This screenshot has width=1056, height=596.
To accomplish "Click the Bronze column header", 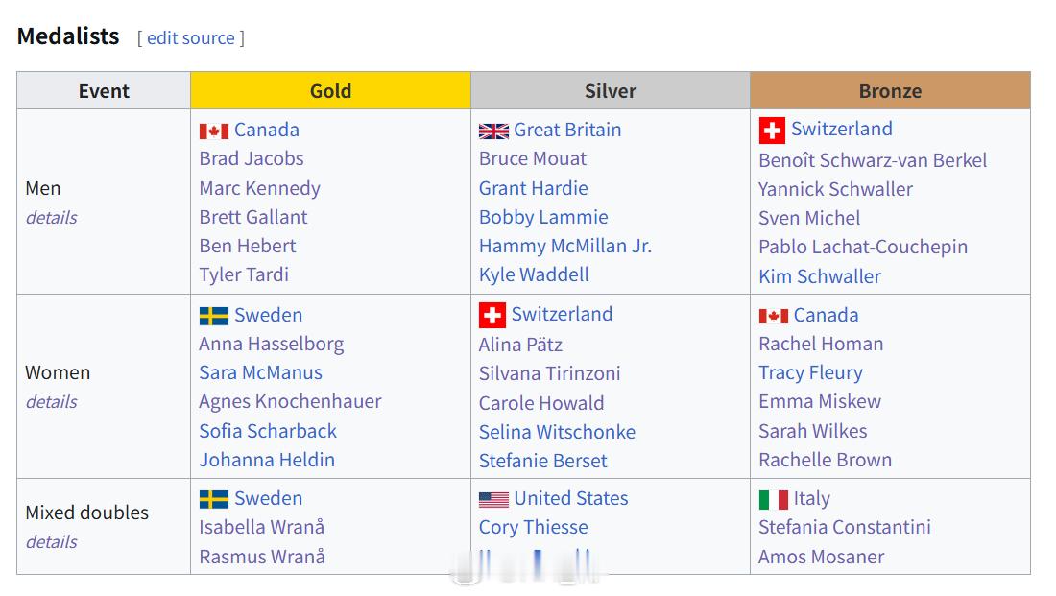I will coord(890,91).
